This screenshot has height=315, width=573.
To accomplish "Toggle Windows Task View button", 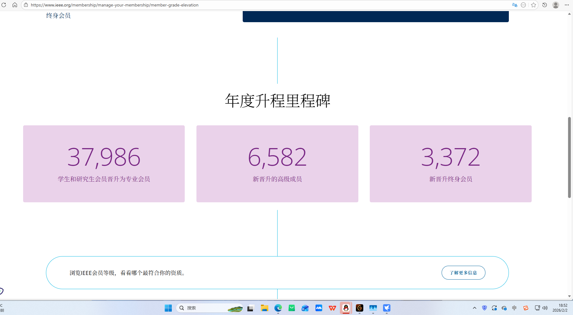I will (250, 308).
